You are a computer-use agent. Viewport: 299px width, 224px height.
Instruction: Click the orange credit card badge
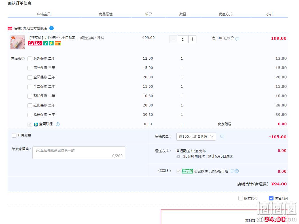point(58,43)
